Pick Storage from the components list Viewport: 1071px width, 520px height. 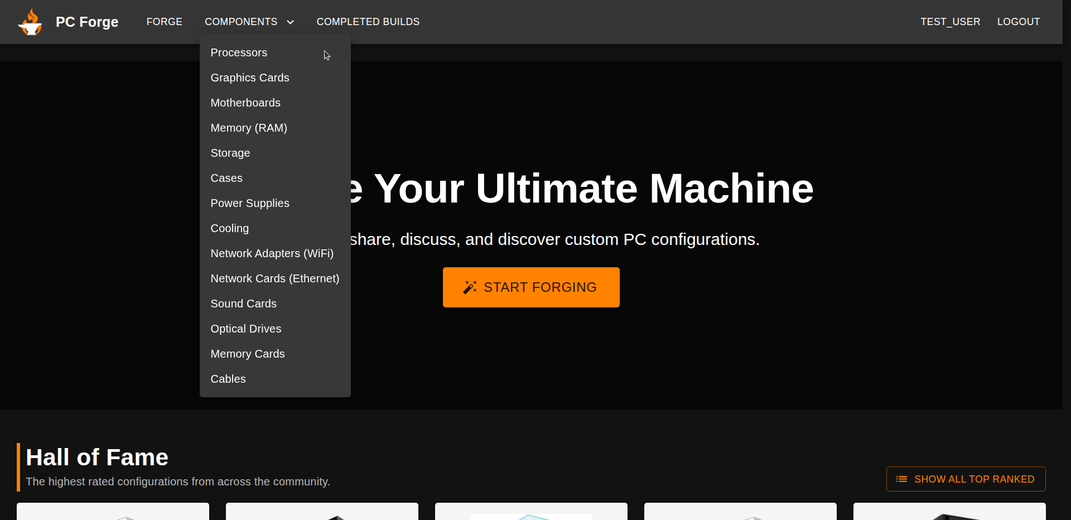tap(230, 153)
